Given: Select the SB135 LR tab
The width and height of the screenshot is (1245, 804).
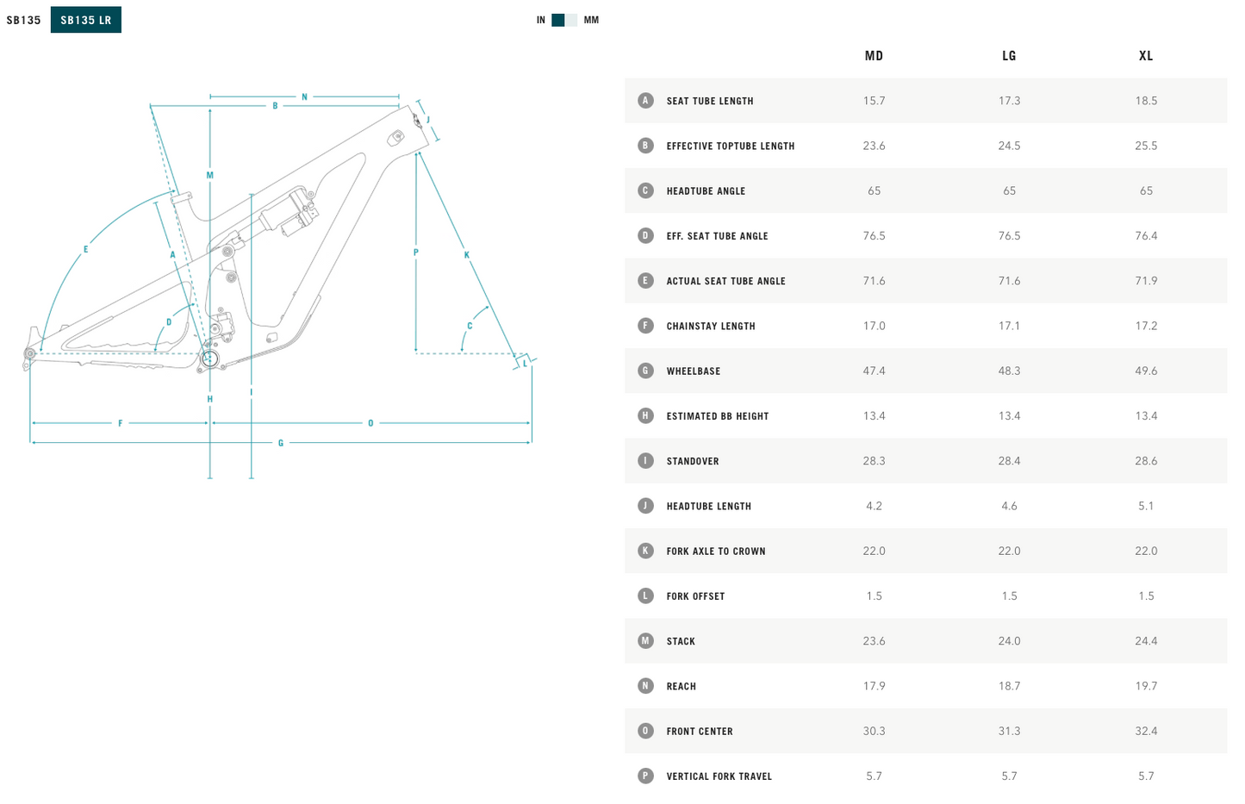Looking at the screenshot, I should click(86, 20).
